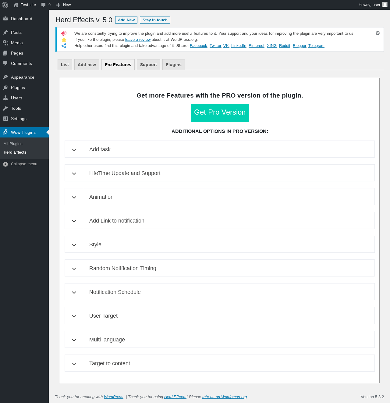The width and height of the screenshot is (390, 403).
Task: Open All Plugins submenu item
Action: [13, 144]
